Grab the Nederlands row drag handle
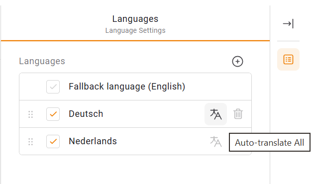The width and height of the screenshot is (314, 184). coord(30,142)
